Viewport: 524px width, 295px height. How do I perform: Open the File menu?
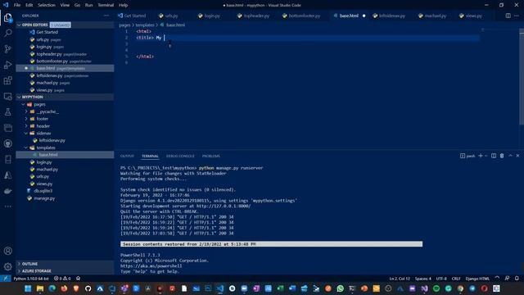[17, 5]
